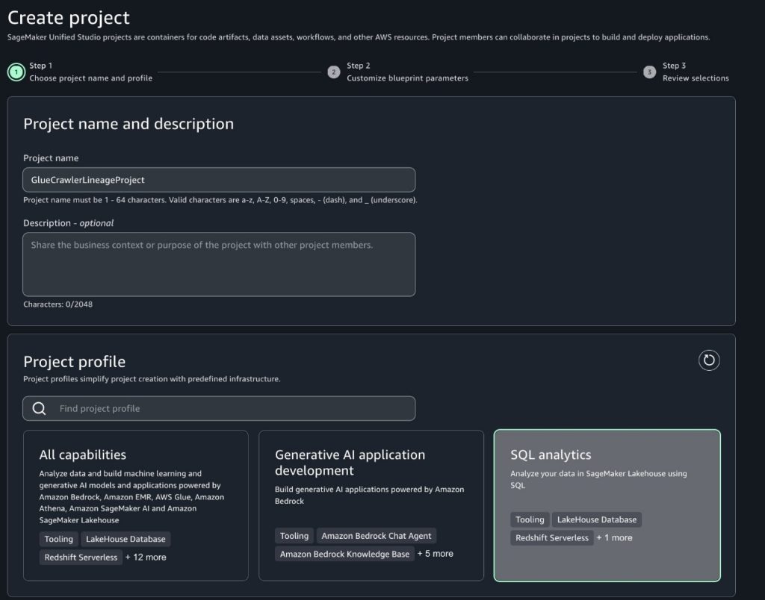The image size is (765, 600).
Task: Click the search magnifier icon in profile finder
Action: tap(39, 408)
